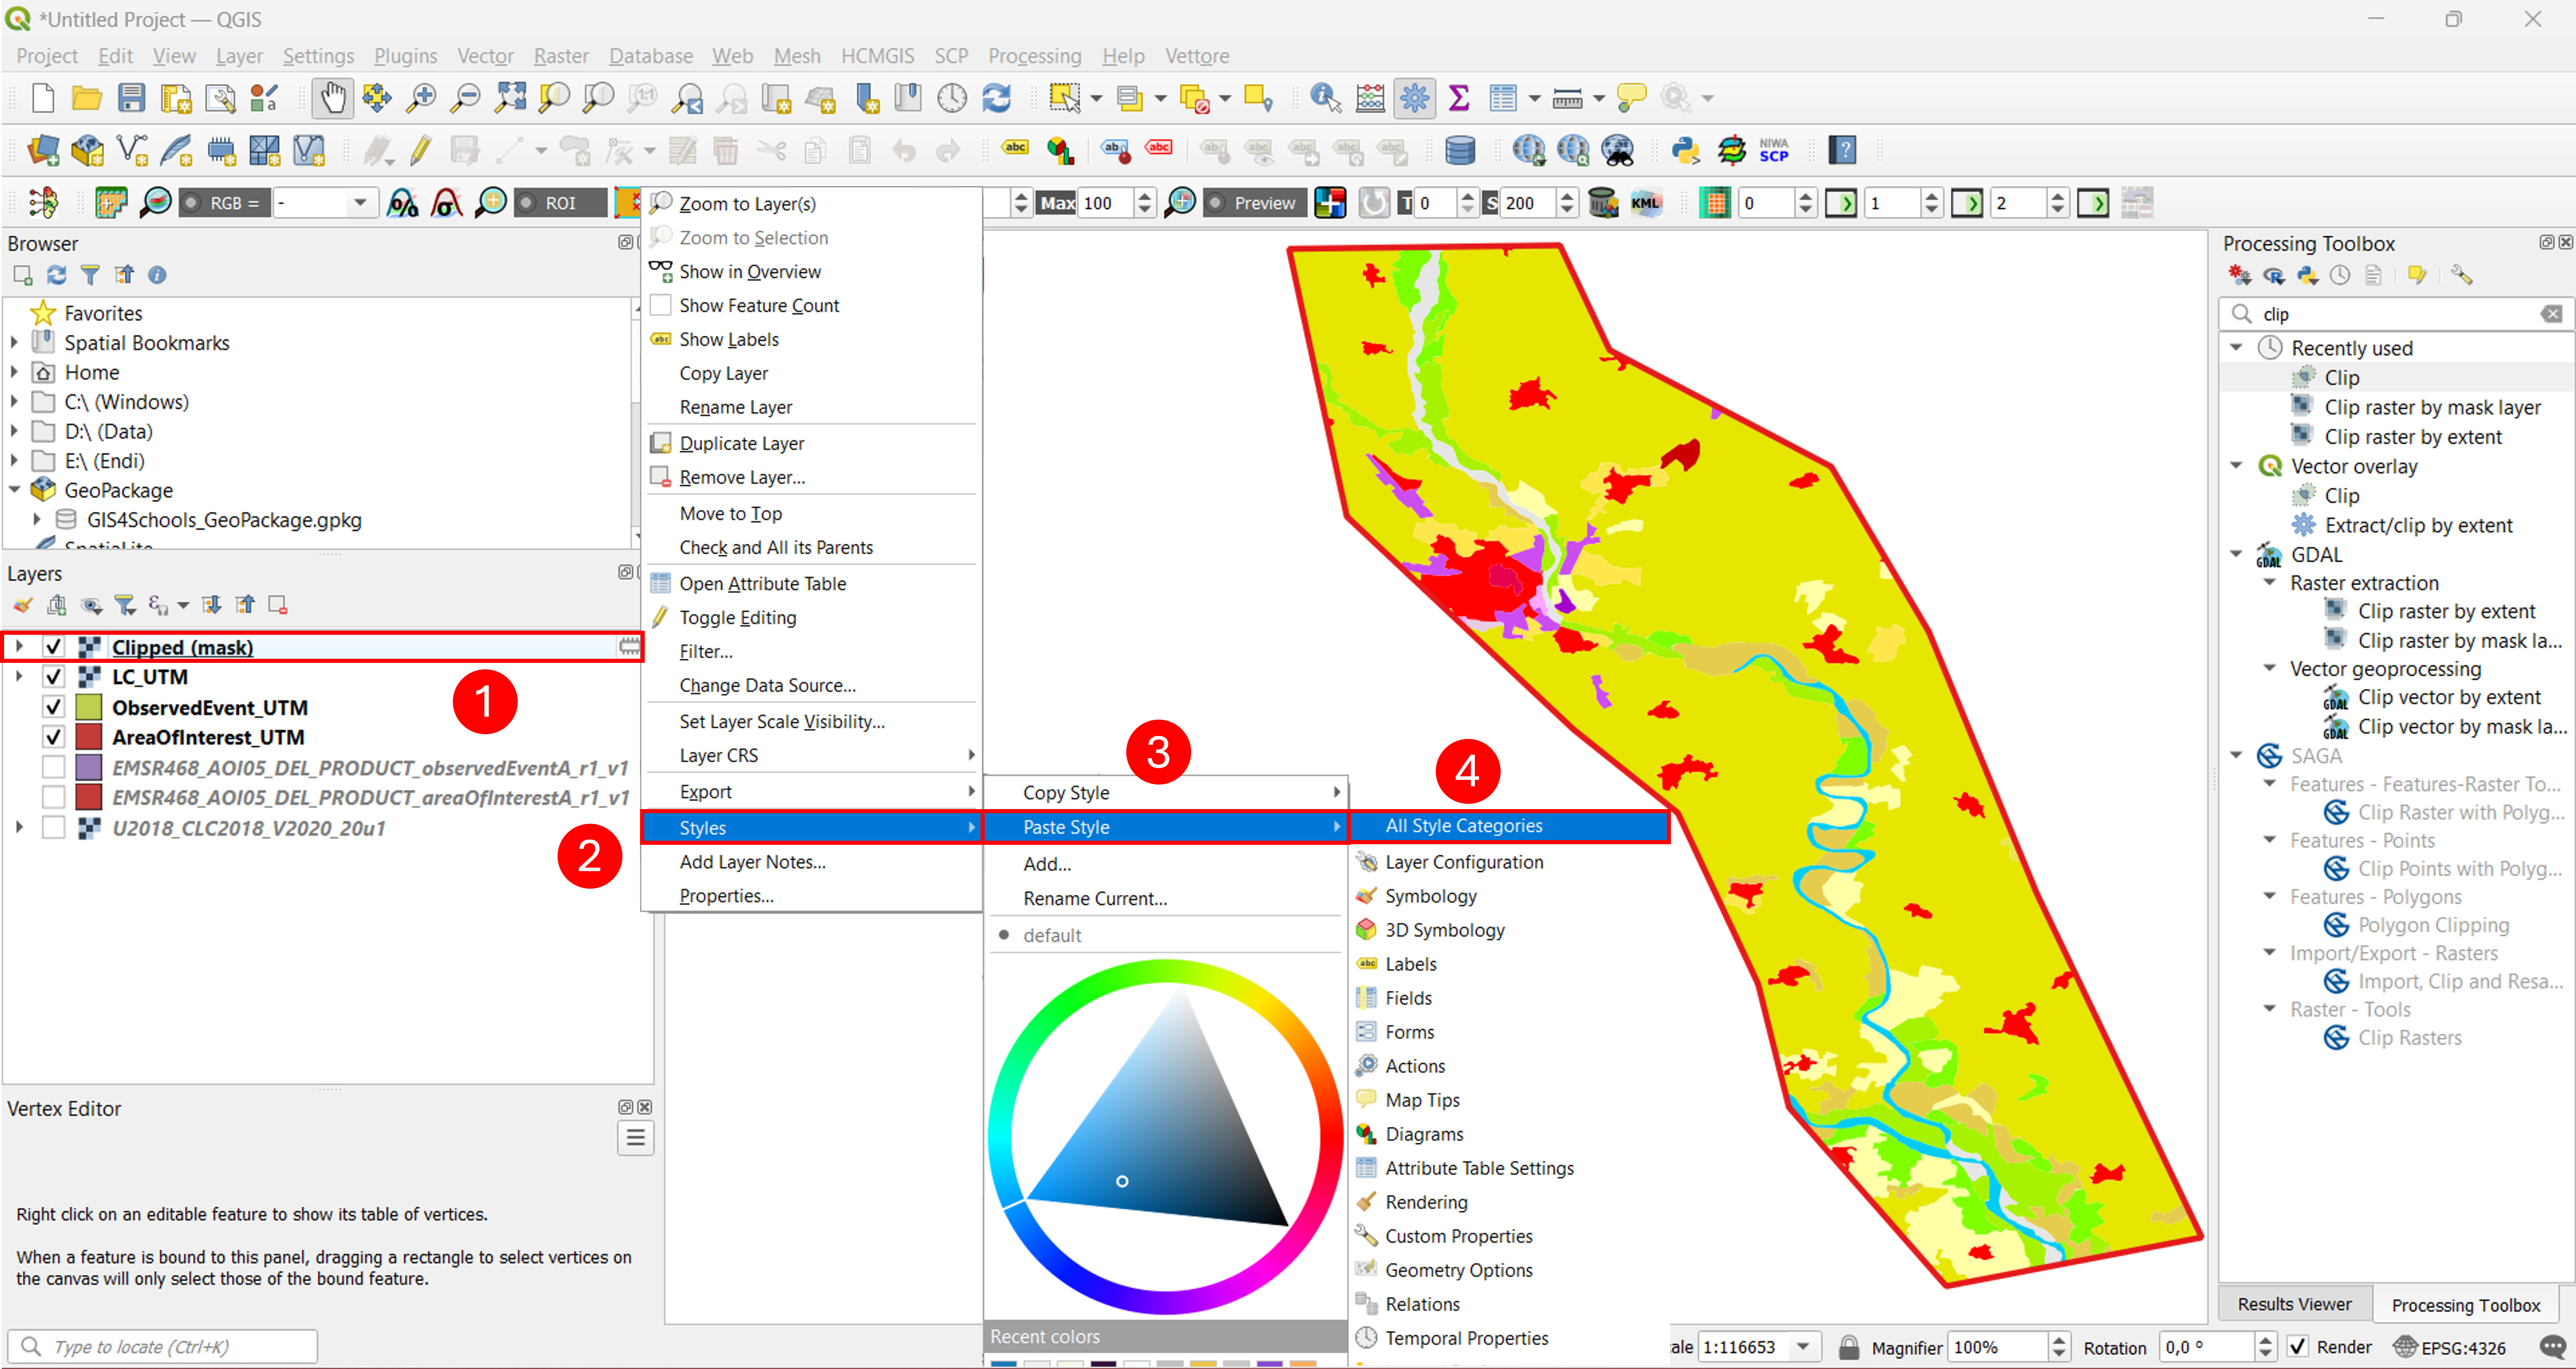This screenshot has width=2576, height=1369.
Task: Click the Identify Features icon
Action: click(1325, 98)
